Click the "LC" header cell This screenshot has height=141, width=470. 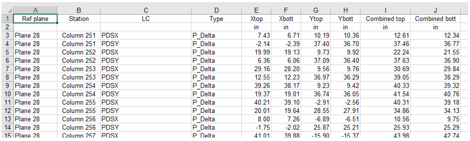146,19
